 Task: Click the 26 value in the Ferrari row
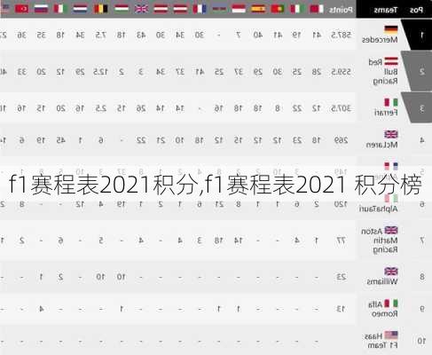point(141,108)
